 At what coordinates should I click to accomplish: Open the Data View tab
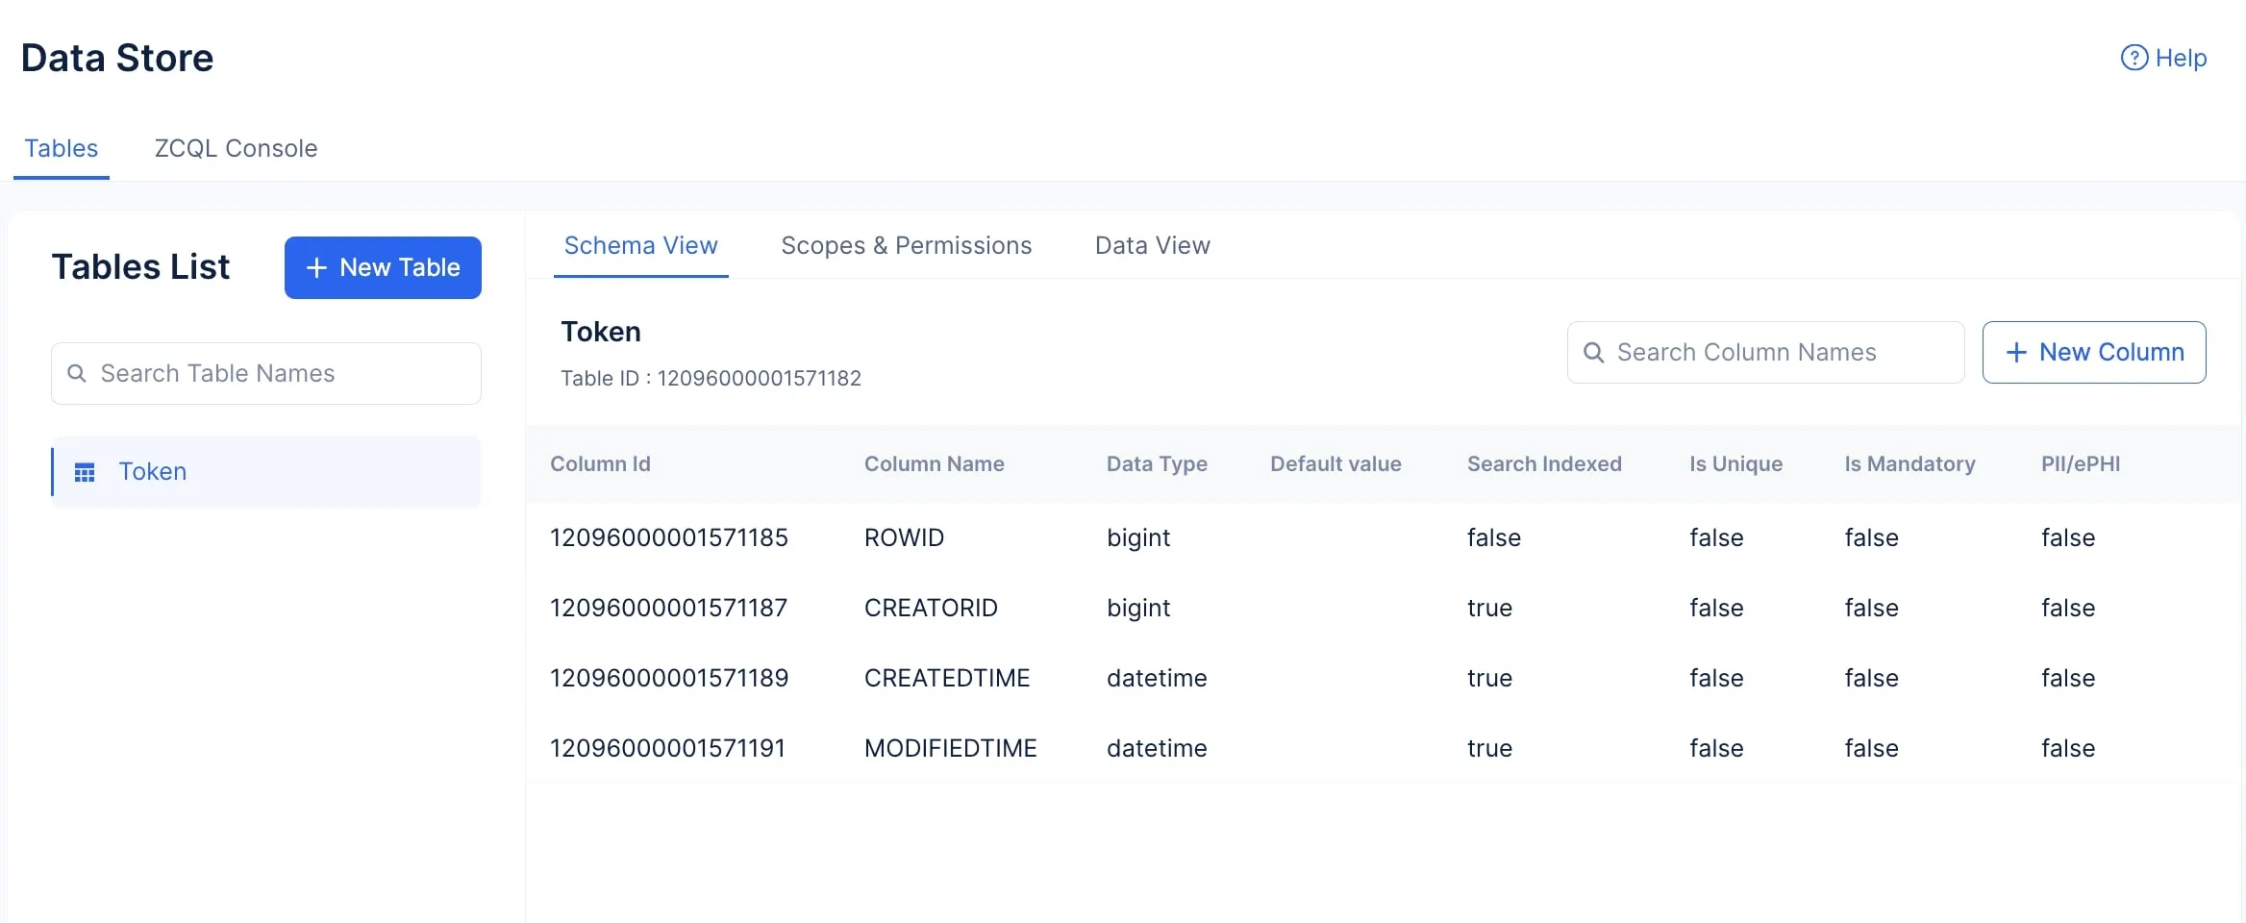point(1152,246)
